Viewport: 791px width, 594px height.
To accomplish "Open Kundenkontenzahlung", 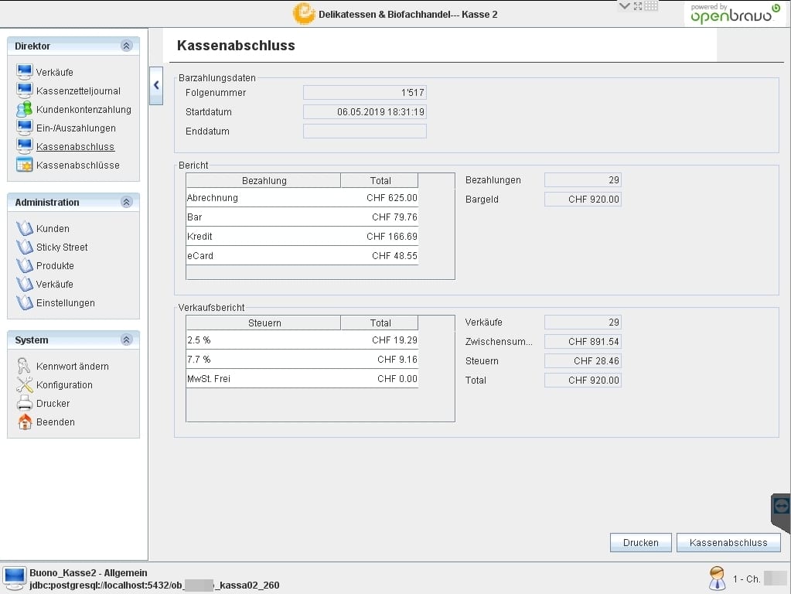I will (84, 110).
